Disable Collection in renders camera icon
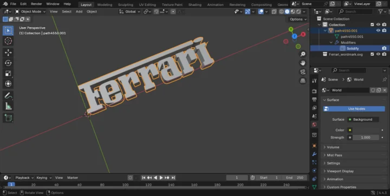This screenshot has height=196, width=390. [x=384, y=24]
